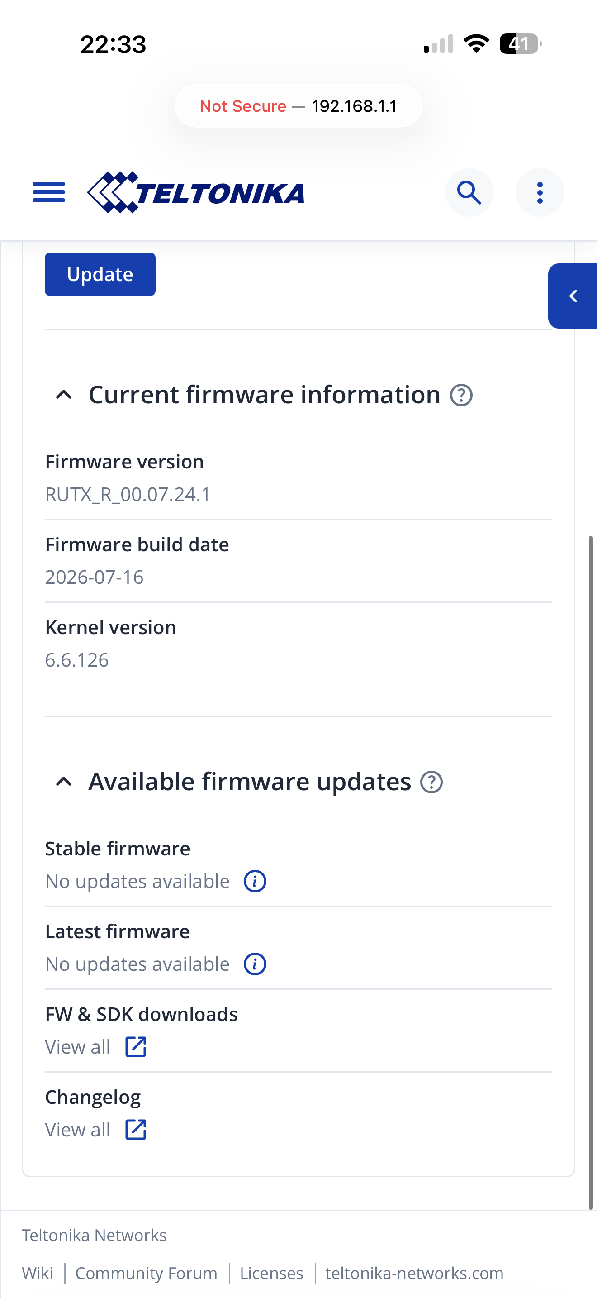Open the hamburger navigation menu
Image resolution: width=597 pixels, height=1298 pixels.
click(x=49, y=192)
